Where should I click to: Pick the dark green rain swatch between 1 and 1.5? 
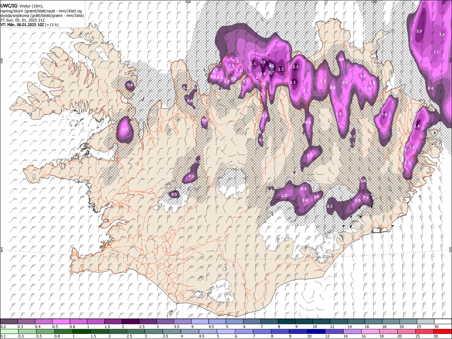point(82,331)
